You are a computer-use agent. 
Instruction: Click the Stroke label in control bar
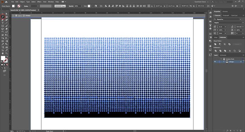coord(26,6)
